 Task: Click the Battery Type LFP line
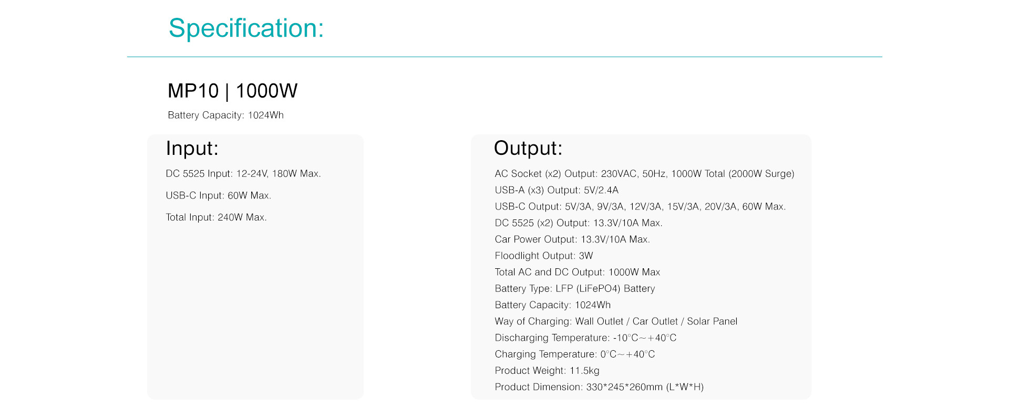[575, 288]
